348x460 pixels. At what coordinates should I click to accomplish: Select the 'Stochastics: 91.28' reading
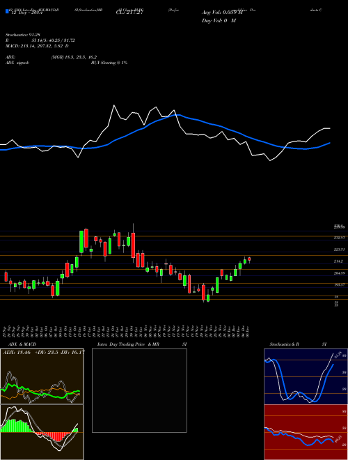click(x=23, y=35)
